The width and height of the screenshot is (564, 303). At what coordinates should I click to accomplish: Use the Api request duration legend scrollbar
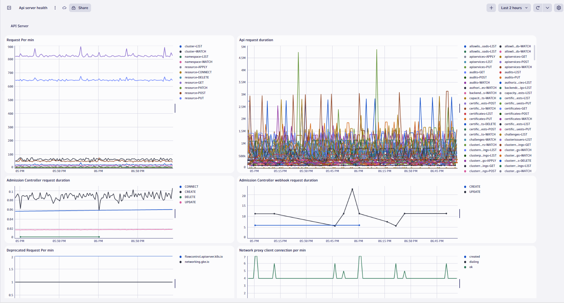(534, 52)
